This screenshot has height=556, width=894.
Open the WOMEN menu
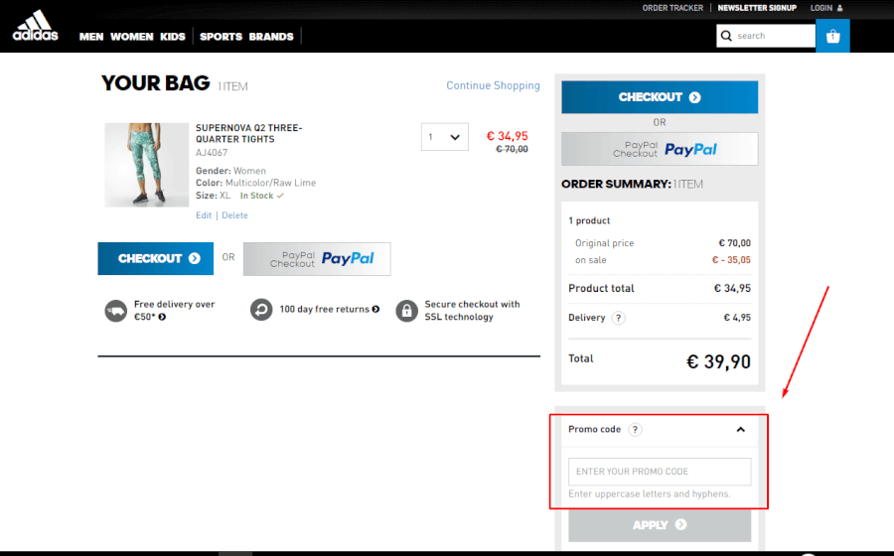coord(132,37)
